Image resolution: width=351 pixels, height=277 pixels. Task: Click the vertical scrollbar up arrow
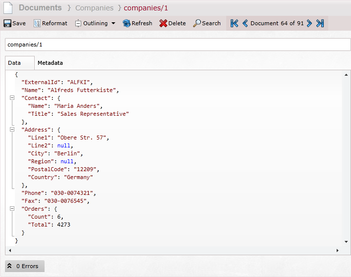coord(347,75)
